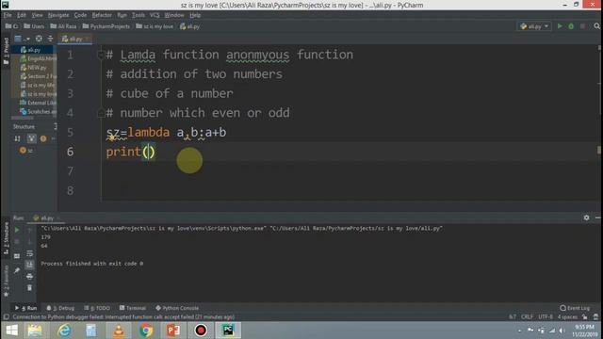Open the Window menu
Image resolution: width=603 pixels, height=339 pixels.
point(174,15)
